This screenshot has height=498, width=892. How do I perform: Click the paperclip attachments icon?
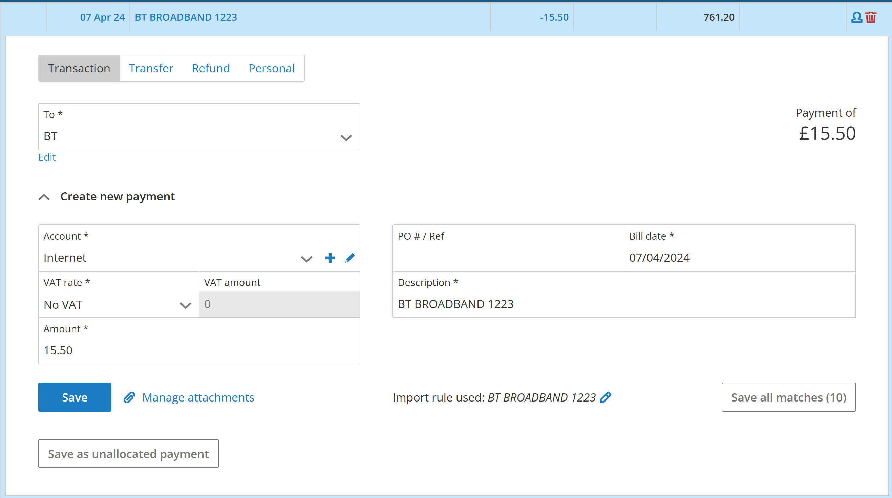(129, 397)
